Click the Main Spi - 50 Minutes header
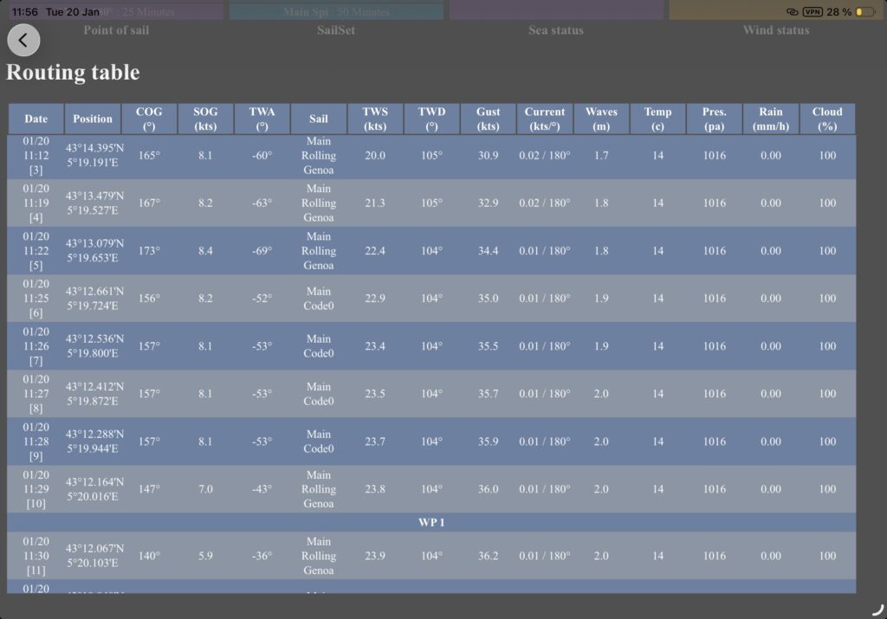This screenshot has height=619, width=887. click(335, 11)
